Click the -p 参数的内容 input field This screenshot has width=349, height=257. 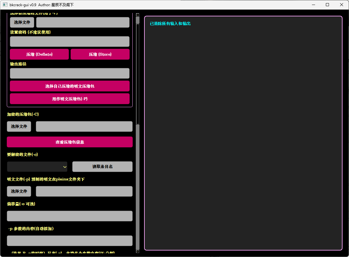click(x=70, y=241)
